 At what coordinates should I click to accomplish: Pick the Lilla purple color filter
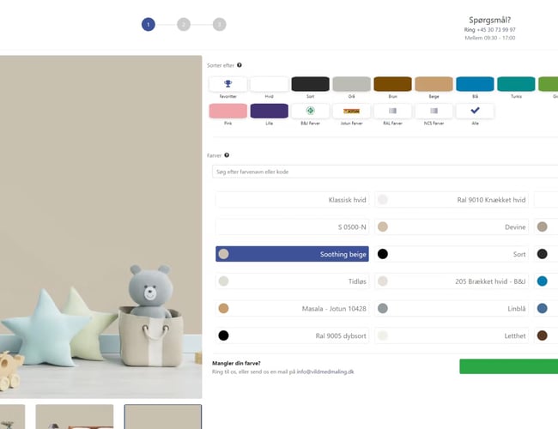point(269,111)
